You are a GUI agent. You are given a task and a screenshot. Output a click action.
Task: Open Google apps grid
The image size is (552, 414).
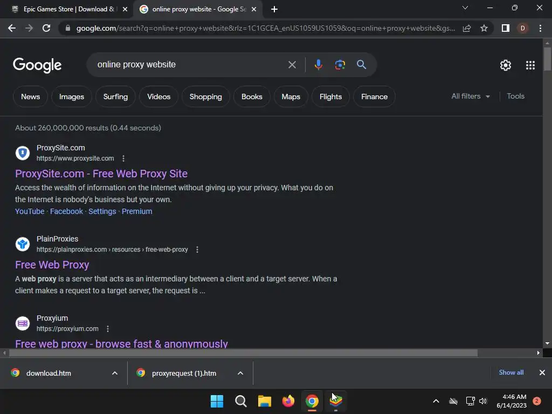530,65
